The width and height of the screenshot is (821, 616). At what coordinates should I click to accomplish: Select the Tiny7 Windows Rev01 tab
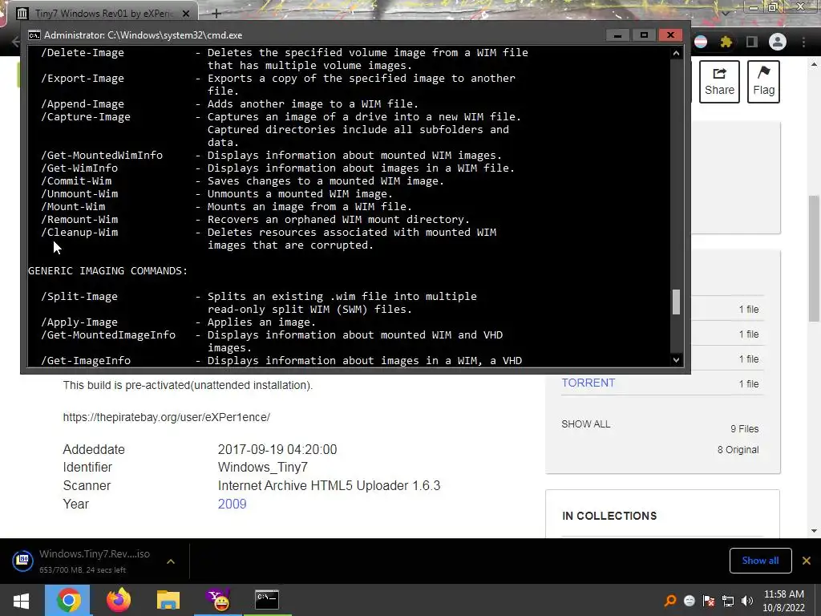(x=103, y=13)
